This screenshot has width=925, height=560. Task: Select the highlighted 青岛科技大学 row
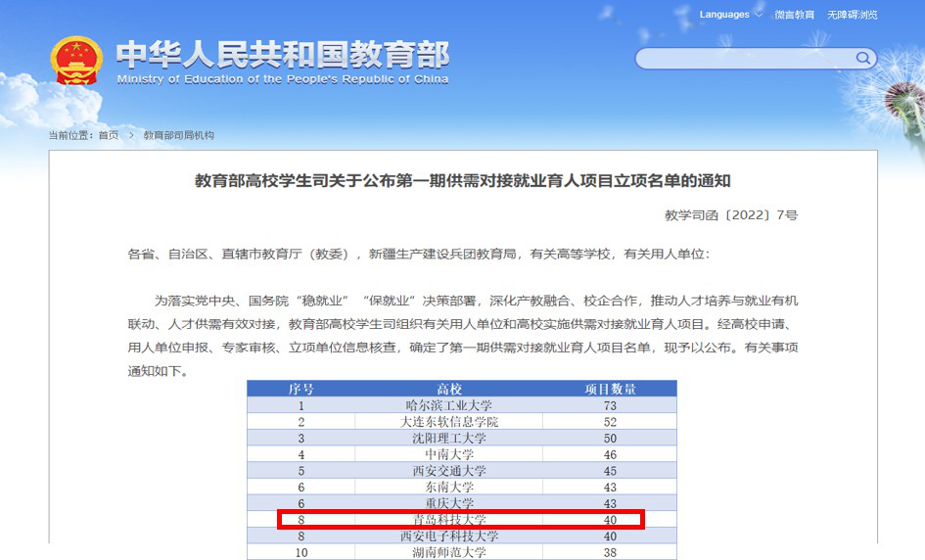(x=460, y=520)
